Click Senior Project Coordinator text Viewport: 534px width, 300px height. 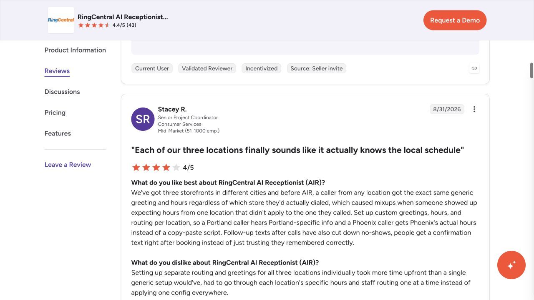click(x=188, y=117)
